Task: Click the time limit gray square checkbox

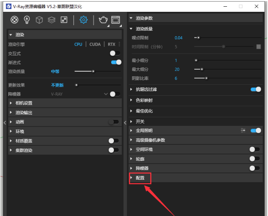Action: (x=259, y=46)
